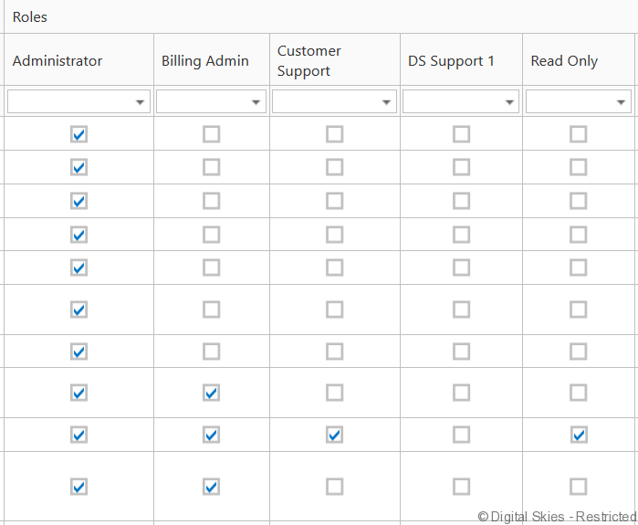This screenshot has width=638, height=525.
Task: Uncheck Billing Admin checkbox in the last row
Action: pos(212,487)
